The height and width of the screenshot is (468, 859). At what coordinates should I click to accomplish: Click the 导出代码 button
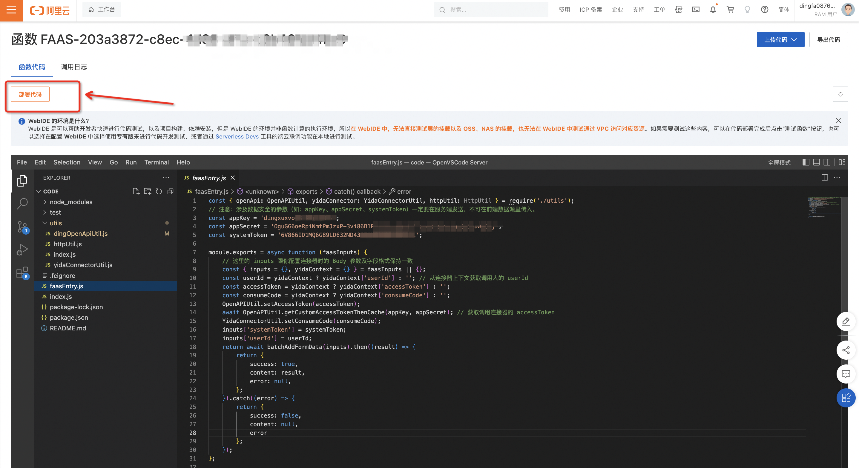829,40
